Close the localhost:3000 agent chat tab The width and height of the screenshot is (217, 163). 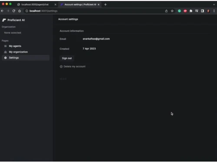[x=56, y=5]
